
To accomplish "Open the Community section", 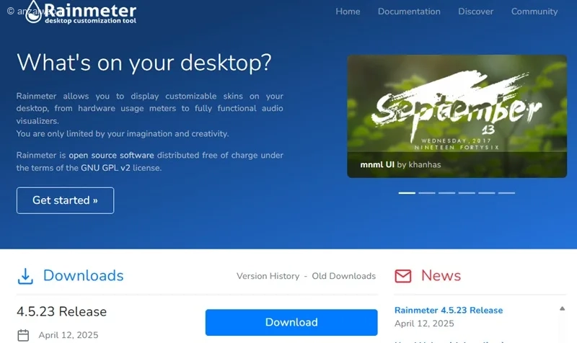I will click(x=534, y=12).
